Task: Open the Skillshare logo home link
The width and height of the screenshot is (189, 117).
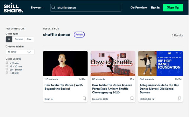Action: click(13, 8)
